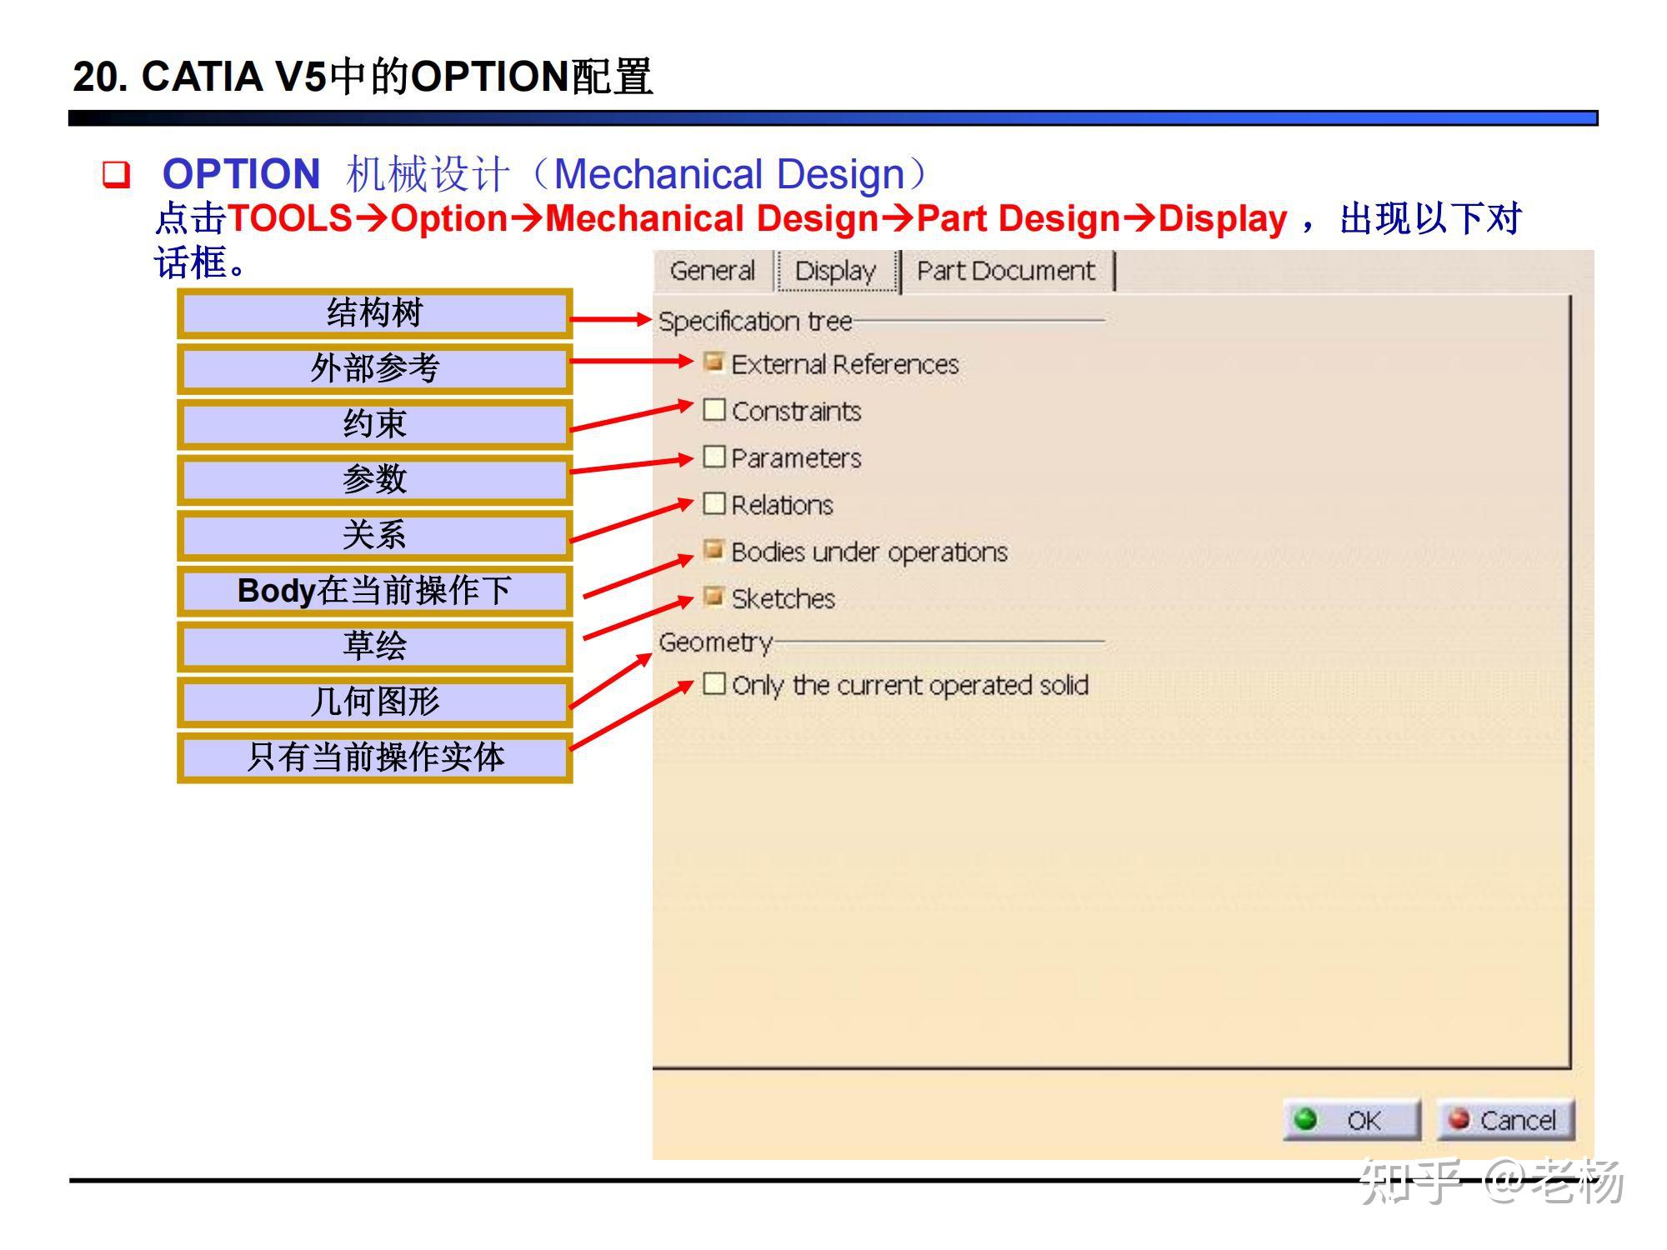Click the Mechanical Design heading text
This screenshot has width=1667, height=1250.
coord(728,174)
